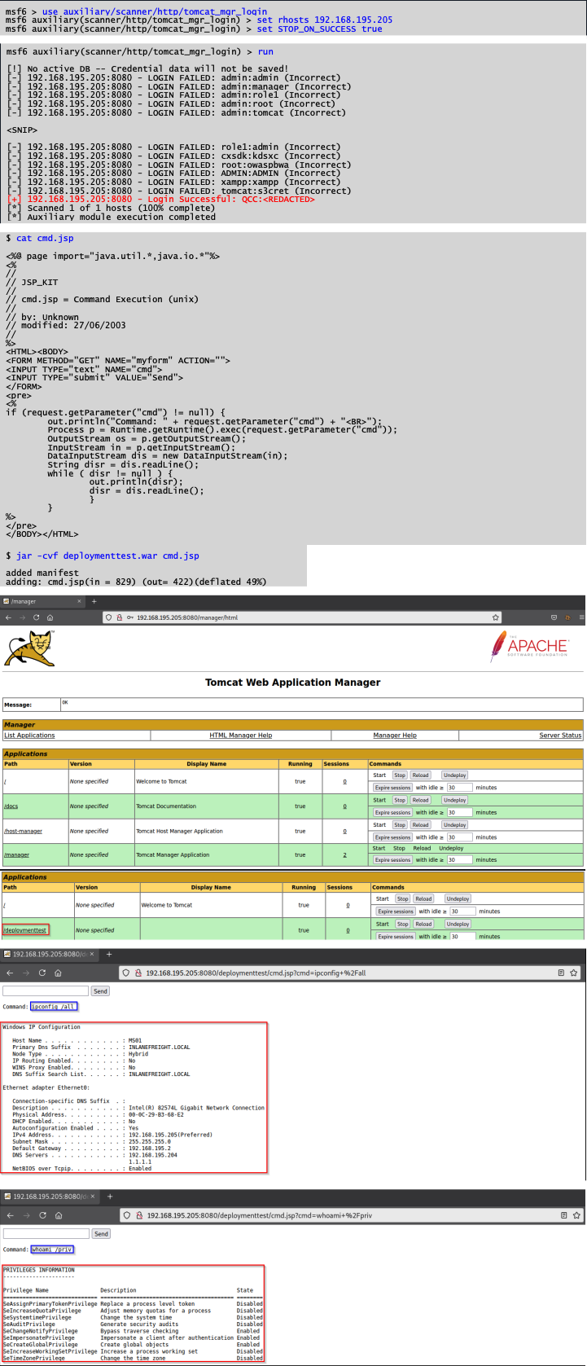Click command text box on whoami page
This screenshot has height=1366, width=587.
click(x=46, y=1234)
